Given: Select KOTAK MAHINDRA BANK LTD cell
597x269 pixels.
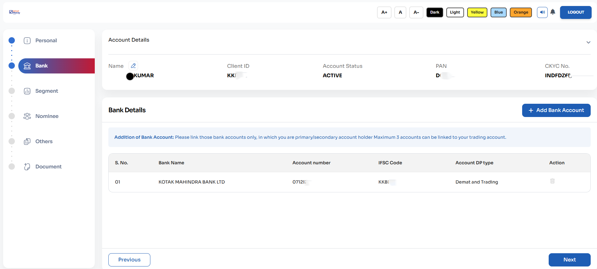Looking at the screenshot, I should (x=192, y=182).
